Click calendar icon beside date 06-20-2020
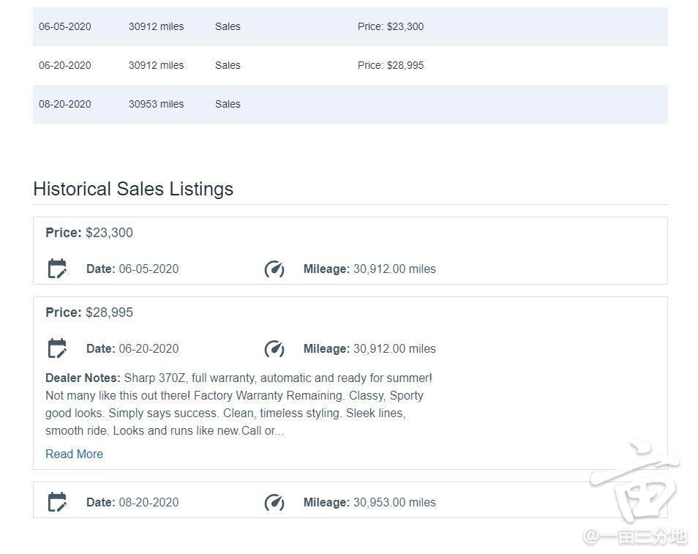 (x=57, y=348)
